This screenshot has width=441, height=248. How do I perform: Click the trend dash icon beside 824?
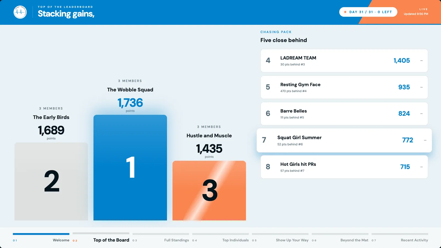tap(421, 114)
